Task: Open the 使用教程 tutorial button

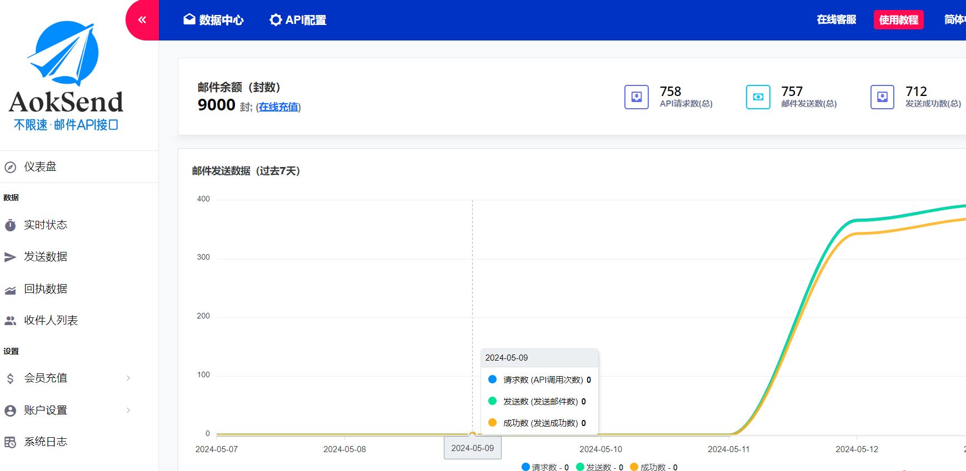Action: tap(899, 20)
